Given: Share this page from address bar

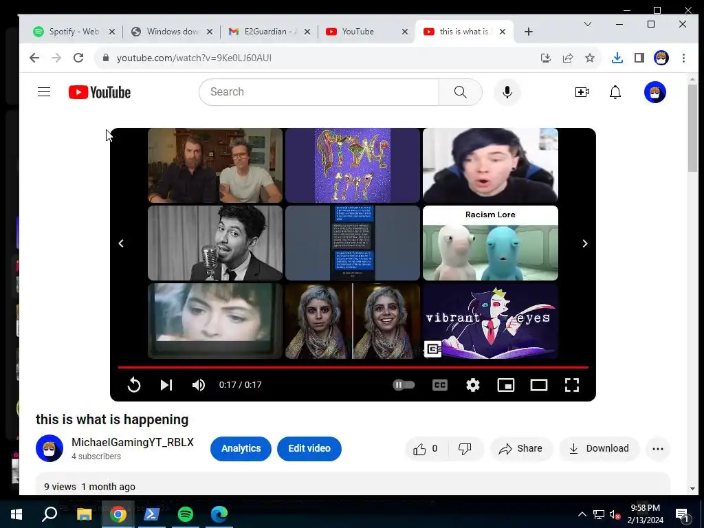Looking at the screenshot, I should coord(567,58).
